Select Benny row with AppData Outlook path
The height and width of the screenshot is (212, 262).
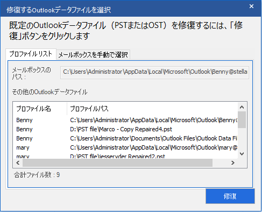coord(125,120)
